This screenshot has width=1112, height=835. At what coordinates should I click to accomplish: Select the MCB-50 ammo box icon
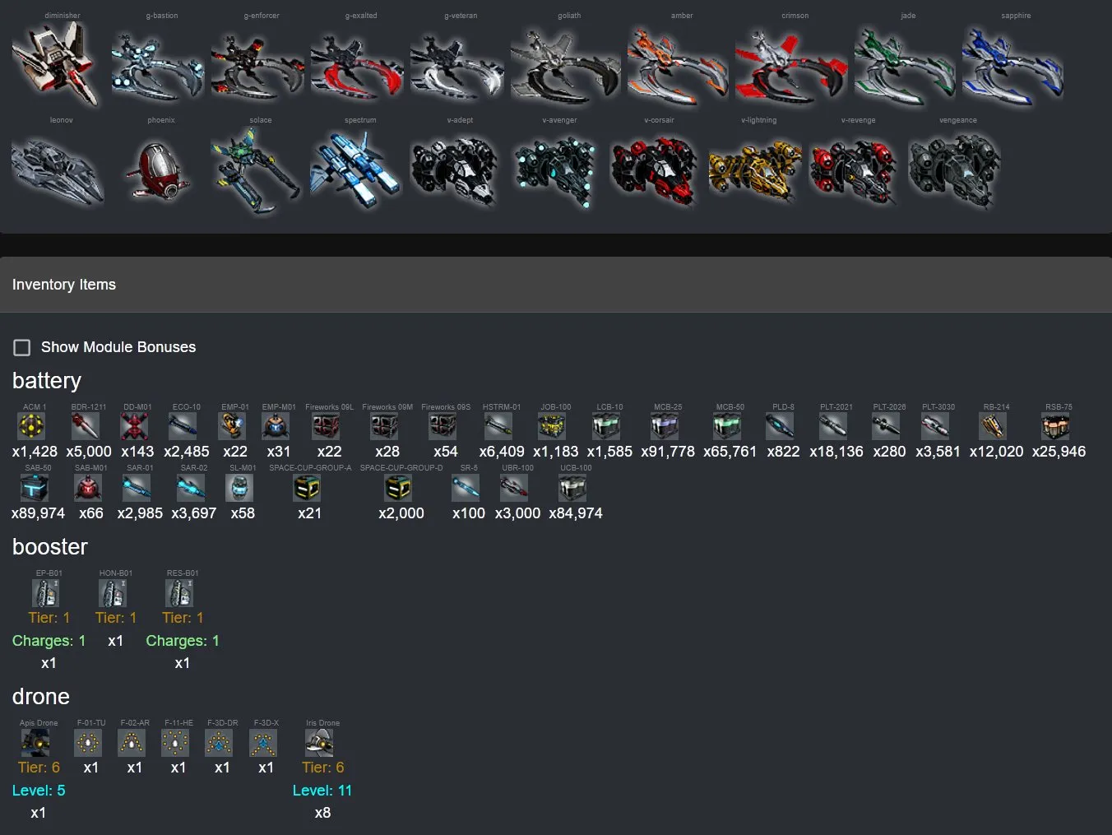[x=727, y=425]
